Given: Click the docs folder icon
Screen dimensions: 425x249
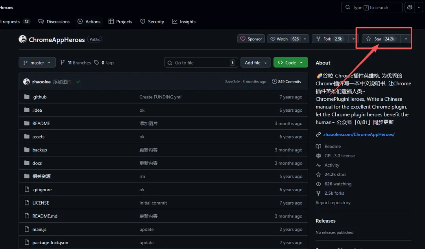Looking at the screenshot, I should point(27,163).
